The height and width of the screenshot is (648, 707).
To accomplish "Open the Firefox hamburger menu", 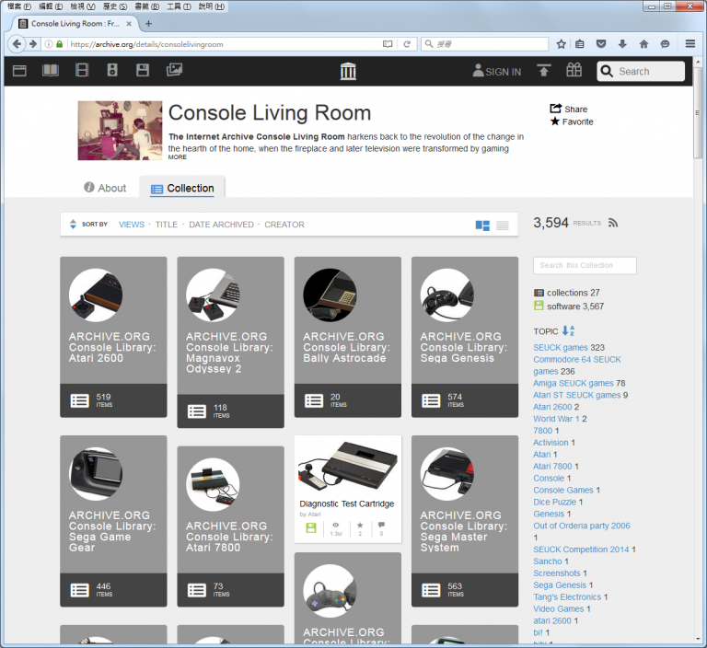I will tap(690, 44).
